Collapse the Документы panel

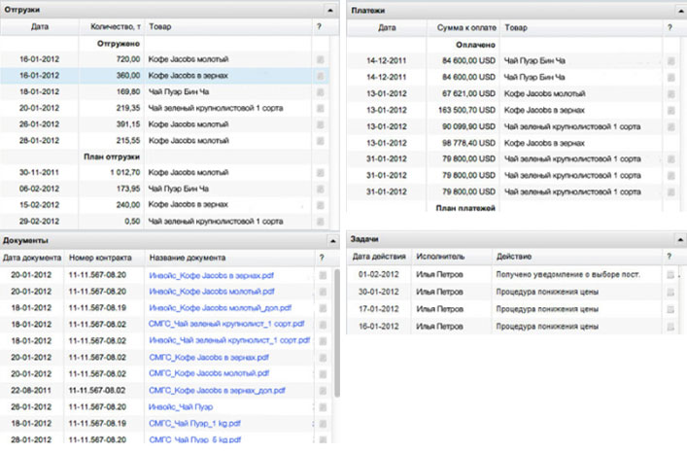[332, 241]
